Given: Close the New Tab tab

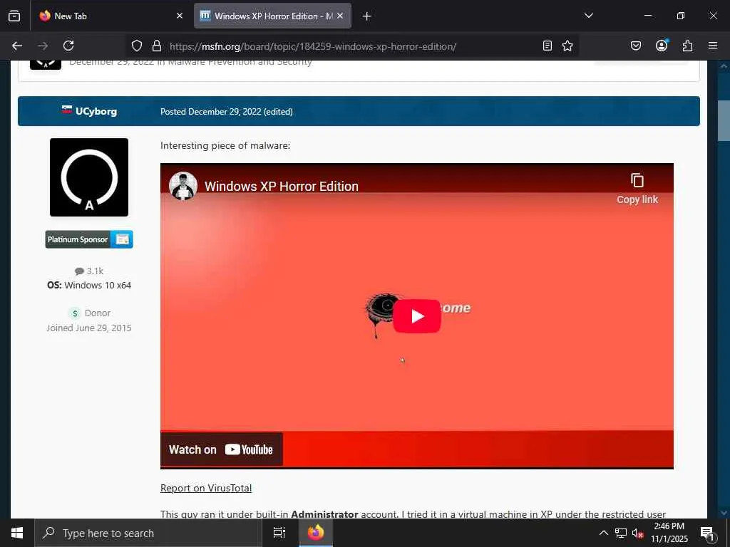Looking at the screenshot, I should 179,16.
